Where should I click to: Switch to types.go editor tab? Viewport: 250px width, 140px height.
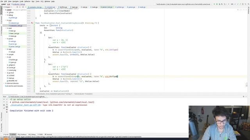pyautogui.click(x=74, y=7)
